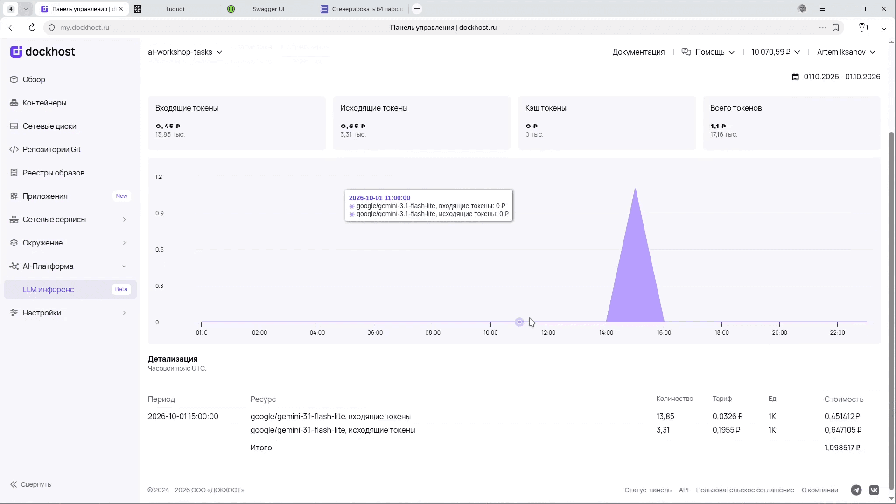Screen dimensions: 896x504
Task: Switch to the tududi browser tab
Action: click(175, 9)
